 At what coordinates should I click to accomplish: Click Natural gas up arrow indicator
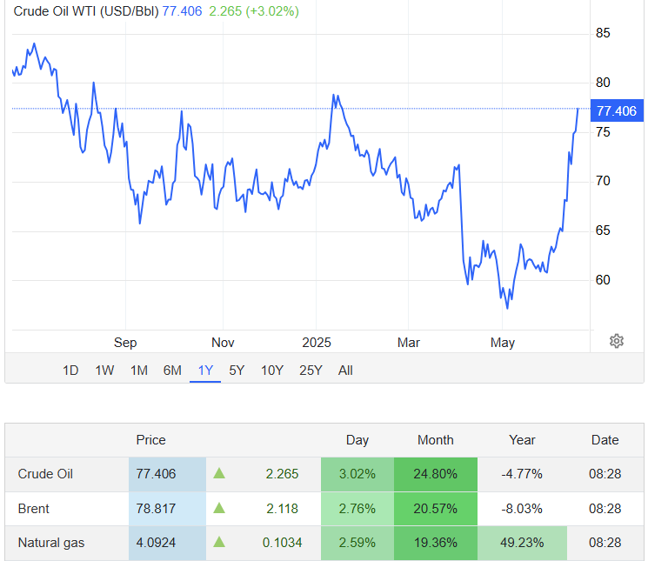tap(219, 542)
